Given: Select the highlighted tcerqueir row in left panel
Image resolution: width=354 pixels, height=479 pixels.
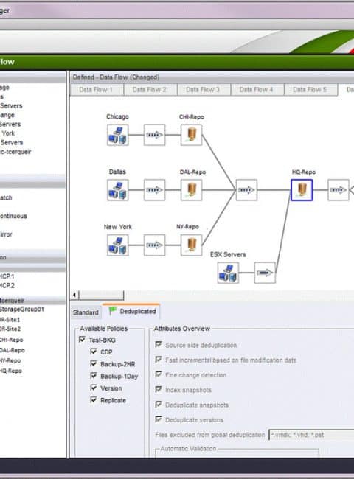Looking at the screenshot, I should click(x=32, y=300).
